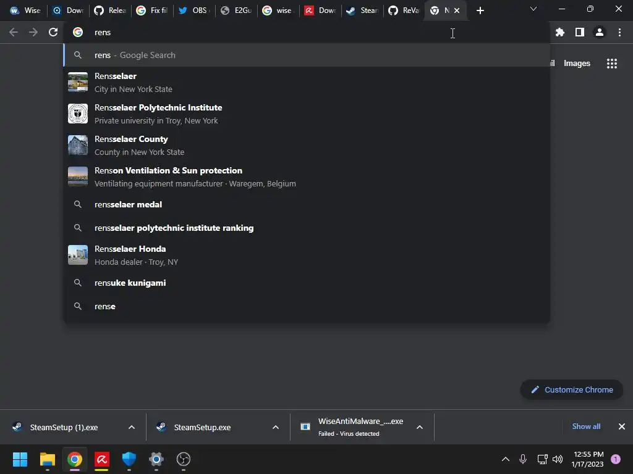
Task: Open File Explorer from taskbar
Action: (x=47, y=459)
